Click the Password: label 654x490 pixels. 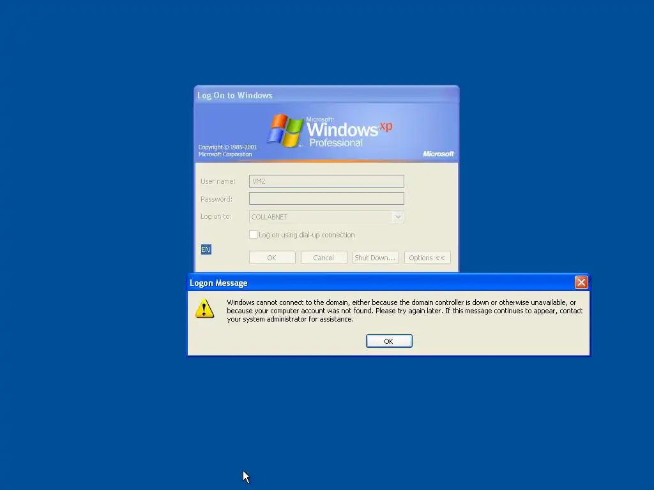click(x=216, y=199)
